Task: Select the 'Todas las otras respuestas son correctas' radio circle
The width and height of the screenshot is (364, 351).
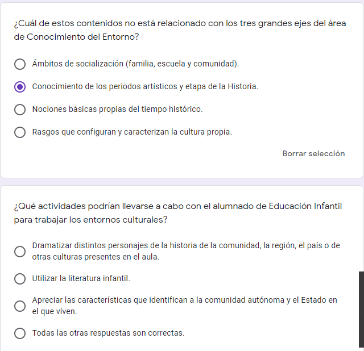Action: pos(20,333)
